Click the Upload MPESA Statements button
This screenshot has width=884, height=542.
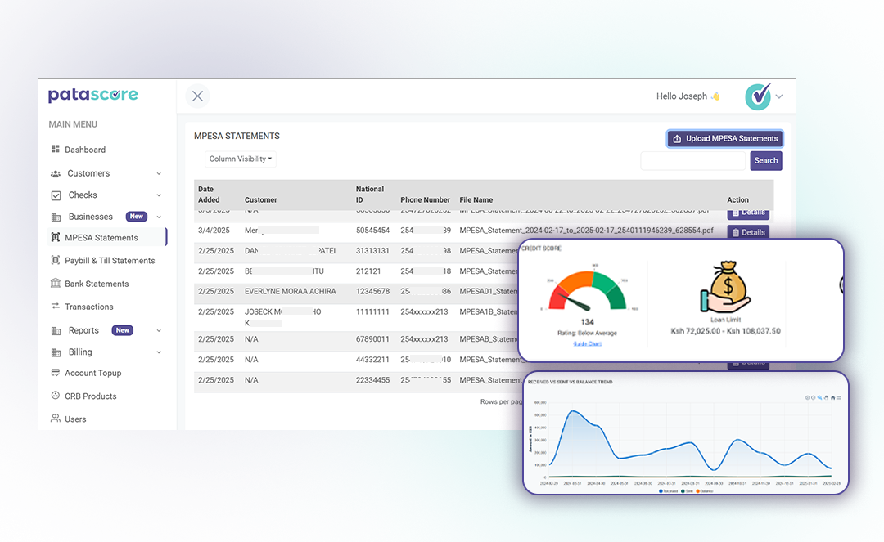tap(725, 138)
